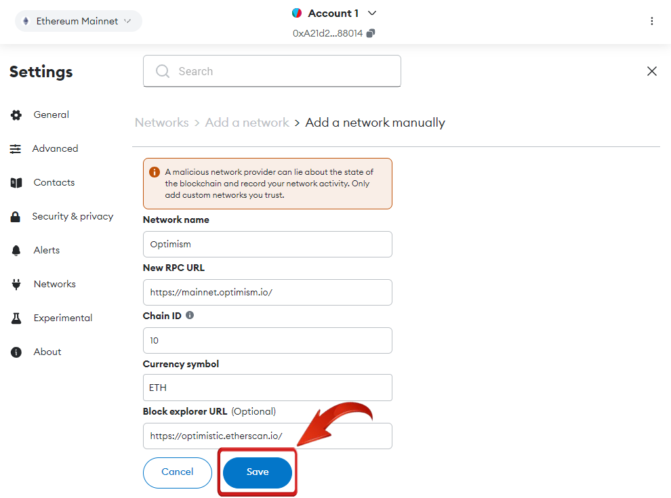Click the Chain ID info tooltip icon
Image resolution: width=671 pixels, height=498 pixels.
point(190,315)
